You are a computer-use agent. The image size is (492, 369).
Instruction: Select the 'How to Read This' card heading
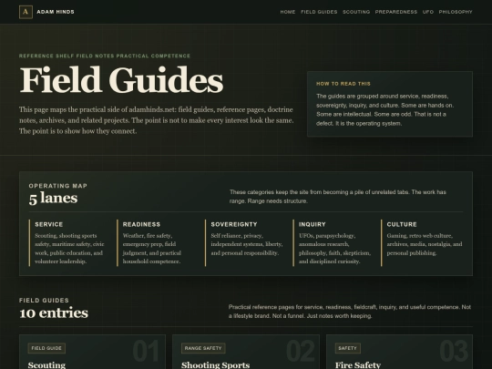pos(343,84)
